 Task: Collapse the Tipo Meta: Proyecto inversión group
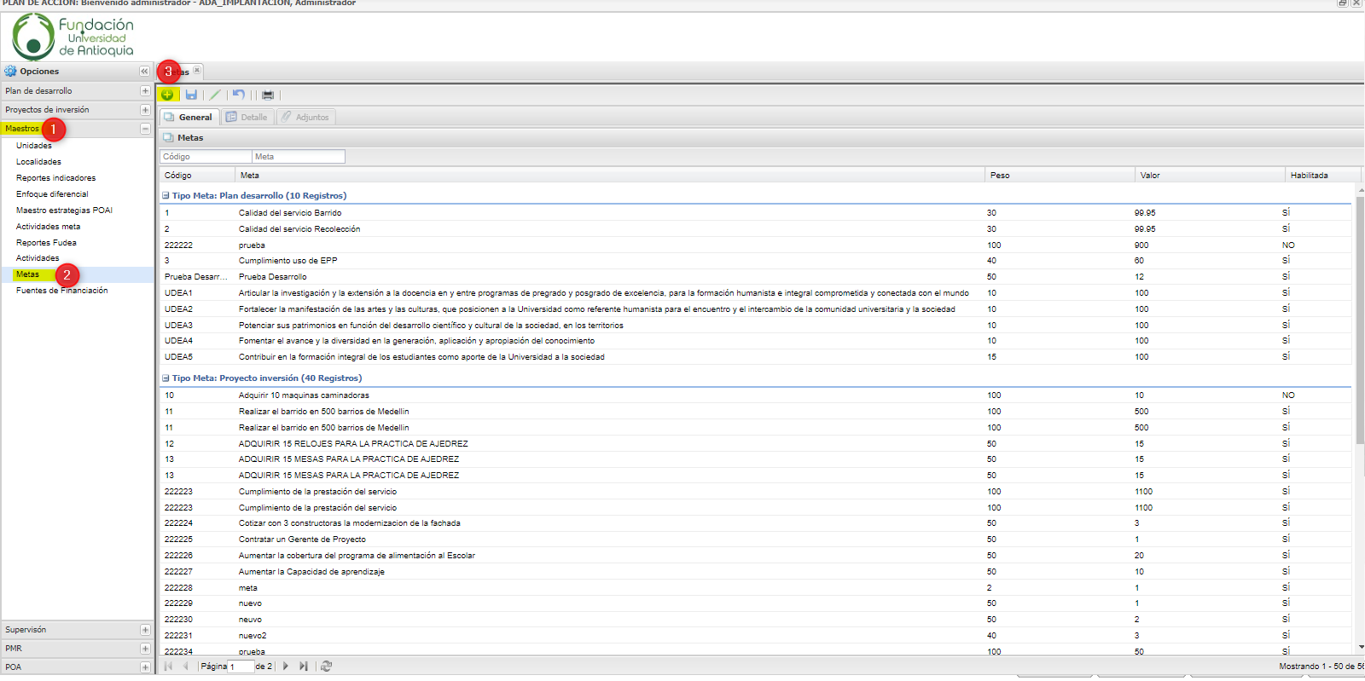click(x=166, y=378)
